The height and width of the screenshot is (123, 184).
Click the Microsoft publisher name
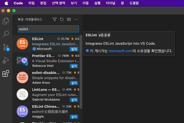[44, 49]
